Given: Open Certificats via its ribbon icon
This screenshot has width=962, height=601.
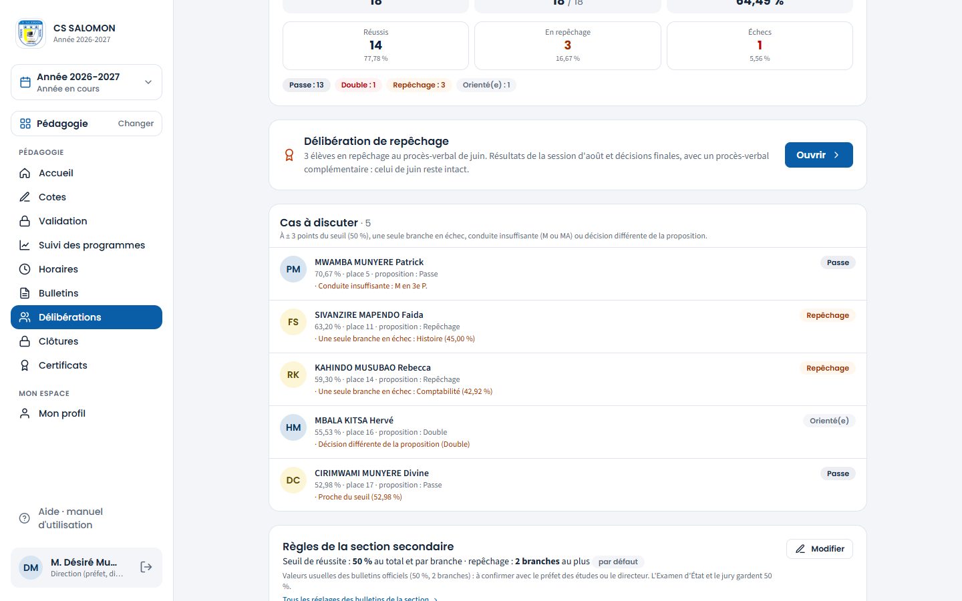Looking at the screenshot, I should pos(25,365).
